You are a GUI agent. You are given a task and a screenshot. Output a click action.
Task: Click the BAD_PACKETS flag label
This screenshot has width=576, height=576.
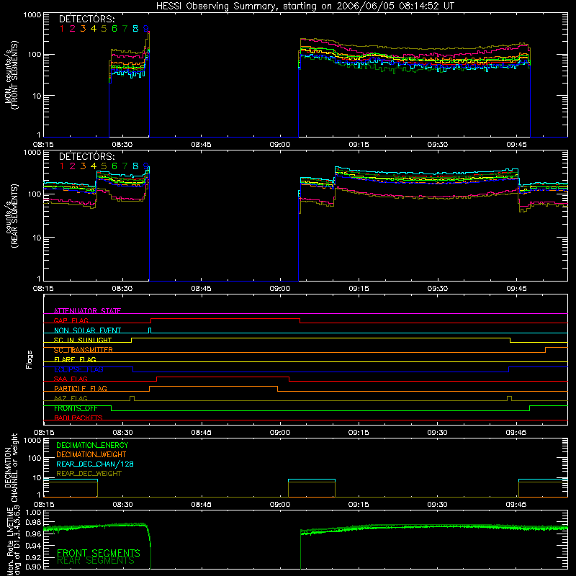click(78, 418)
